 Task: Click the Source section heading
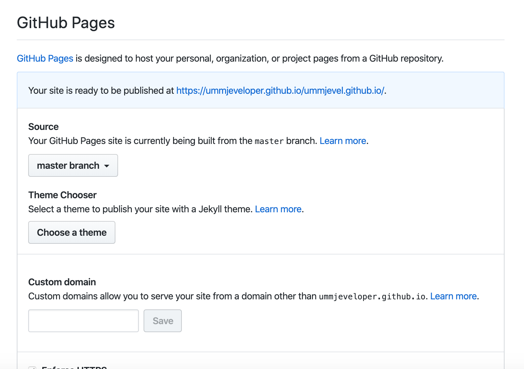[x=44, y=127]
